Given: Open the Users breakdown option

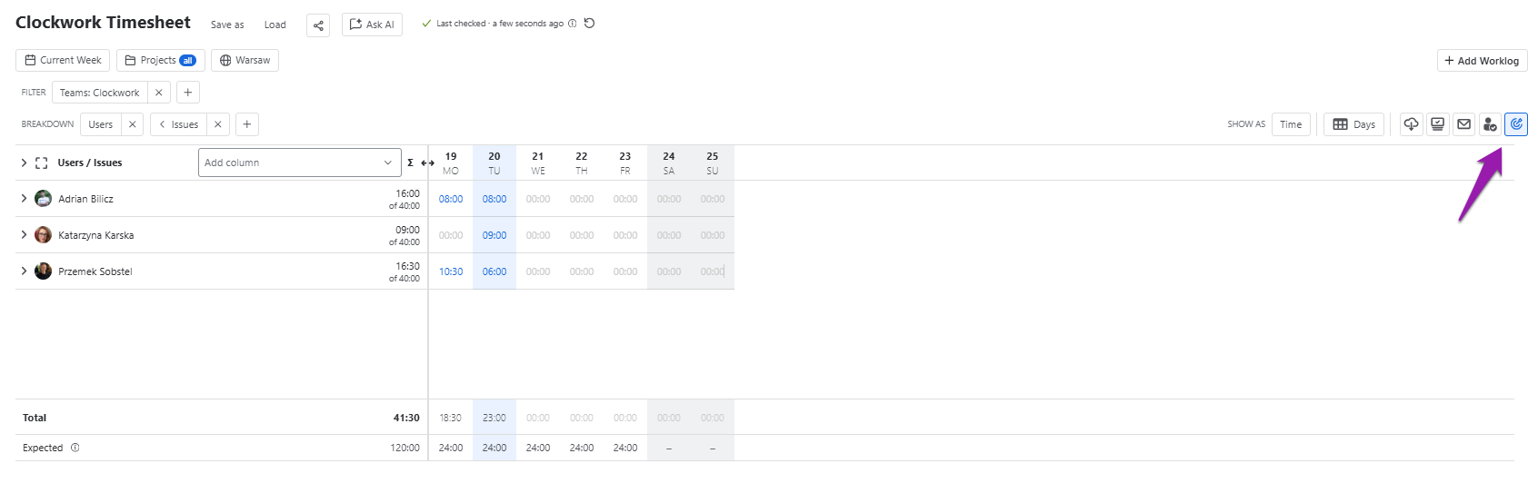Looking at the screenshot, I should click(x=101, y=124).
